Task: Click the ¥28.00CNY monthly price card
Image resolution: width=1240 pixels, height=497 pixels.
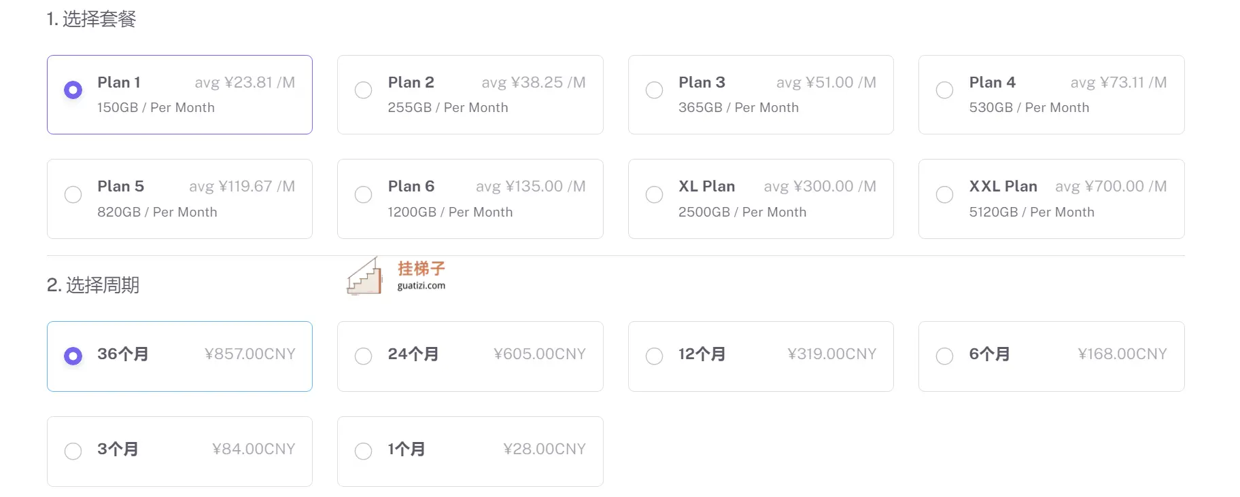Action: click(x=470, y=452)
